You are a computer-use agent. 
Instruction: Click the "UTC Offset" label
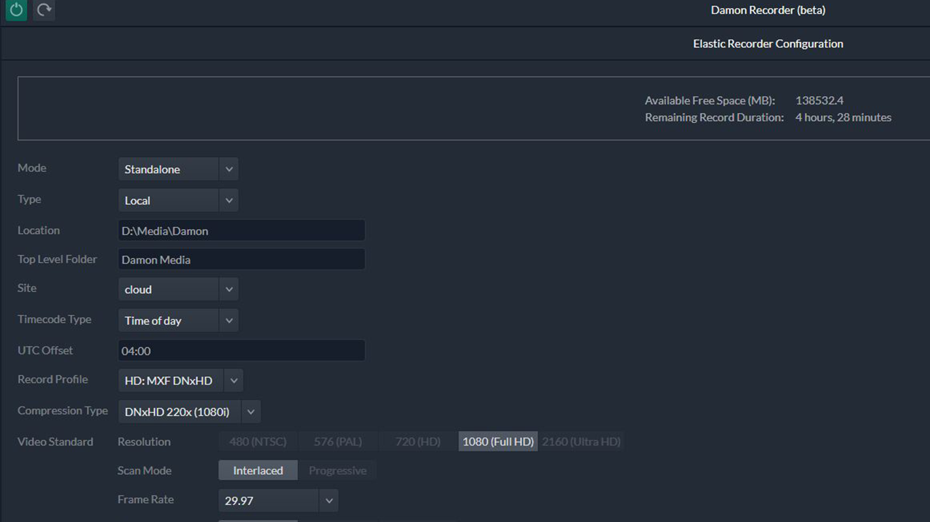click(45, 351)
